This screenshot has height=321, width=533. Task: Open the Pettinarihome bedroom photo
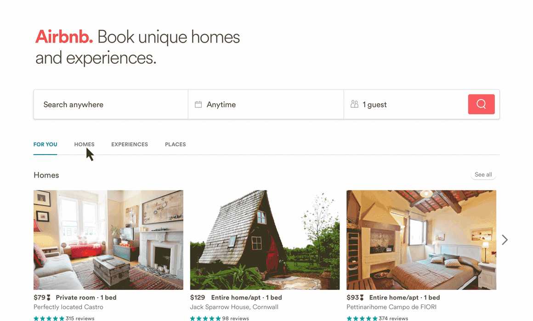(421, 240)
